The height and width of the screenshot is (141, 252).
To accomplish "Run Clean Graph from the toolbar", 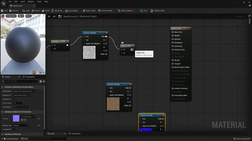I will (89, 11).
